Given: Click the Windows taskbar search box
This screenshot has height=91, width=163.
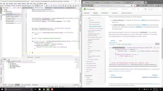Looking at the screenshot, I should (19, 89).
